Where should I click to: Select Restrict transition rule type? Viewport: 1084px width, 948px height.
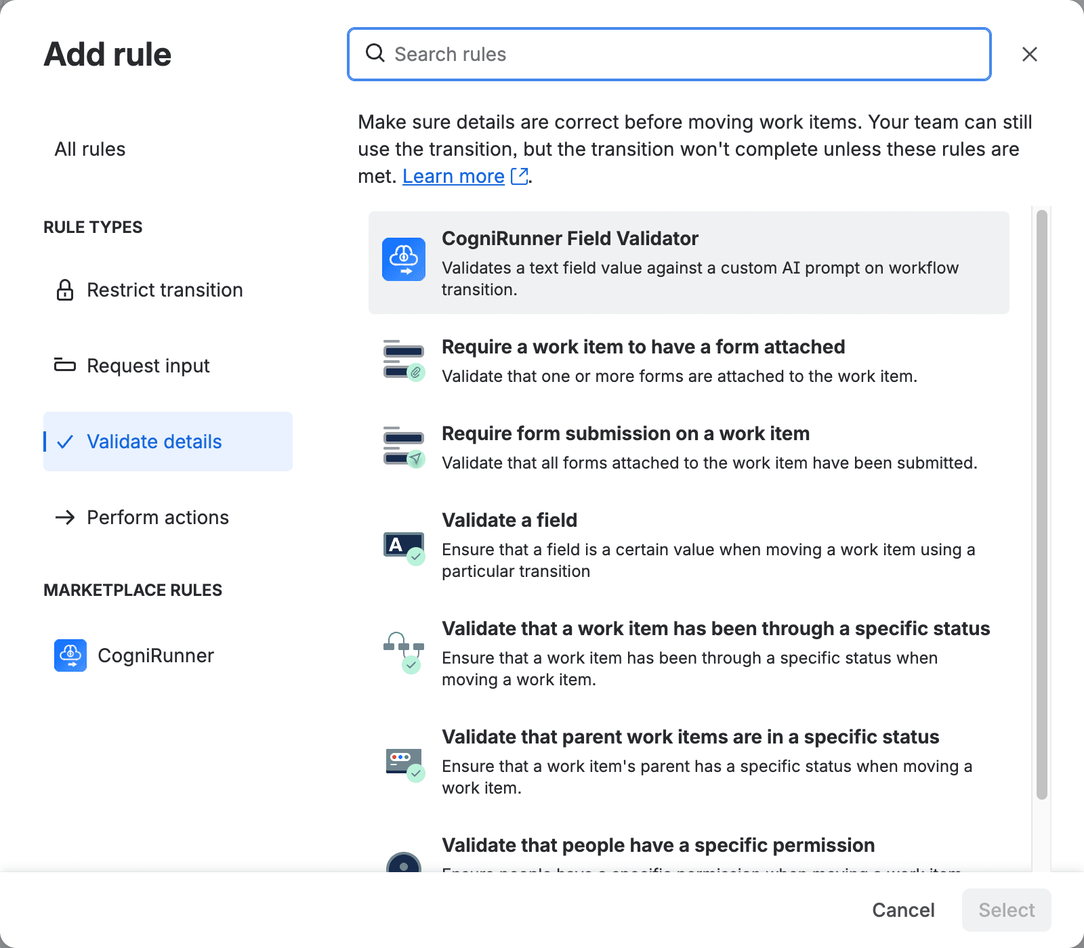click(168, 290)
